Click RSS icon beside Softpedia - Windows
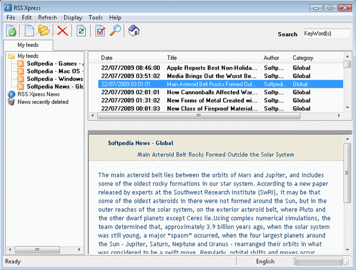 click(20, 79)
